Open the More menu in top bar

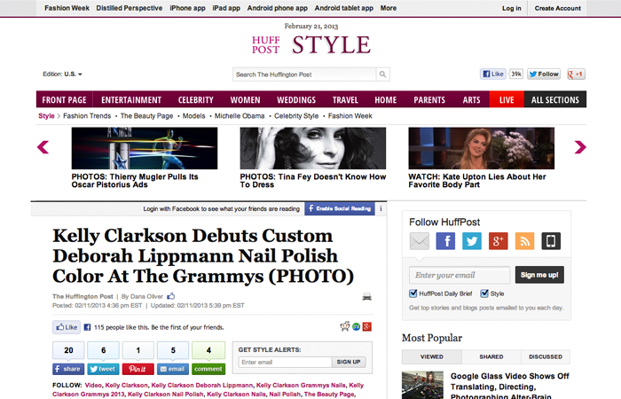point(389,8)
